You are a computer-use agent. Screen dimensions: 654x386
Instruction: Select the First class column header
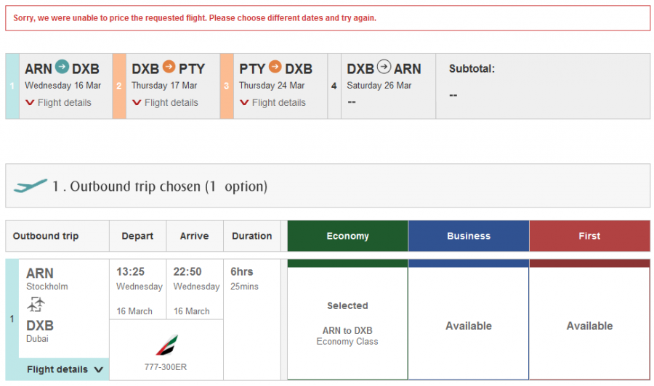tap(589, 236)
